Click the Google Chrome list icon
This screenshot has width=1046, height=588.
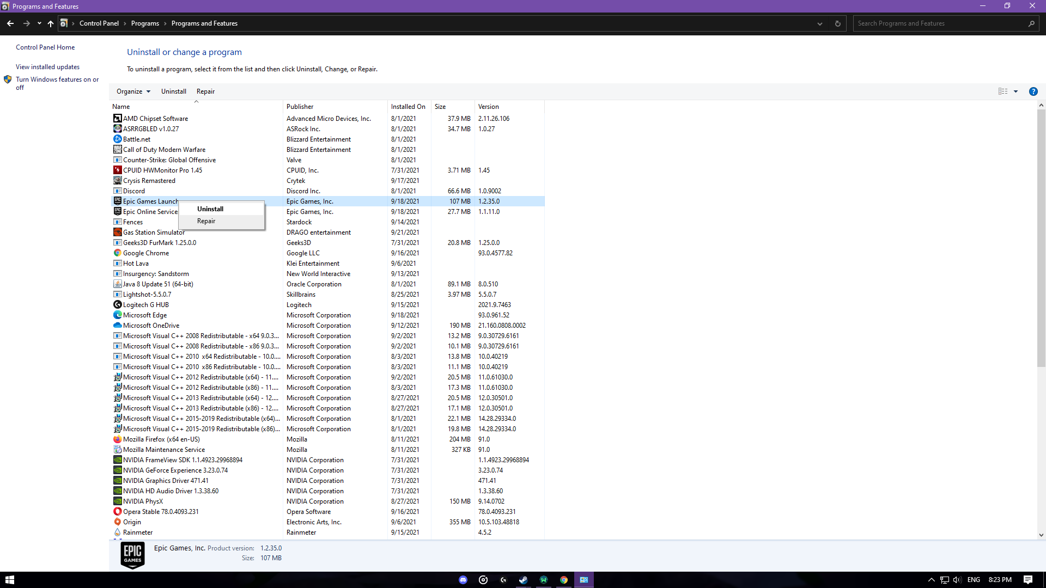point(117,253)
